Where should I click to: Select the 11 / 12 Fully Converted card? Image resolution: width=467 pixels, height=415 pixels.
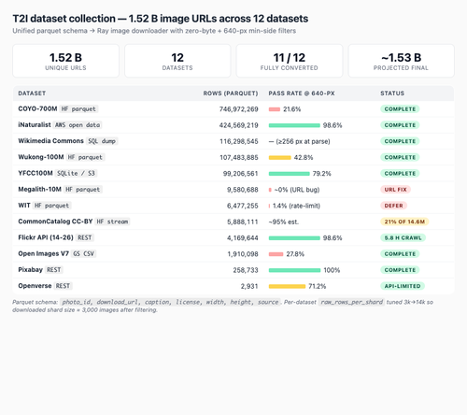click(x=290, y=61)
